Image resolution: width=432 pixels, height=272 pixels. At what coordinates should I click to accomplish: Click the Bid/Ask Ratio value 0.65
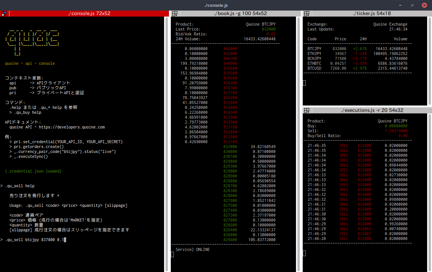[271, 34]
